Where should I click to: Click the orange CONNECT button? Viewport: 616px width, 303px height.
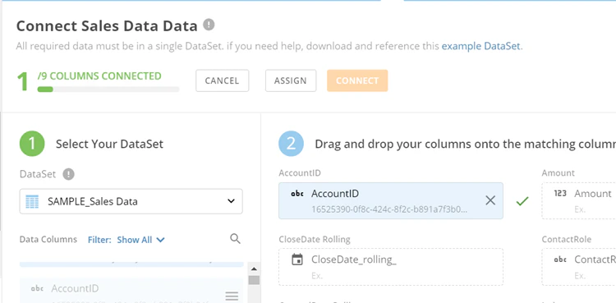(x=357, y=80)
